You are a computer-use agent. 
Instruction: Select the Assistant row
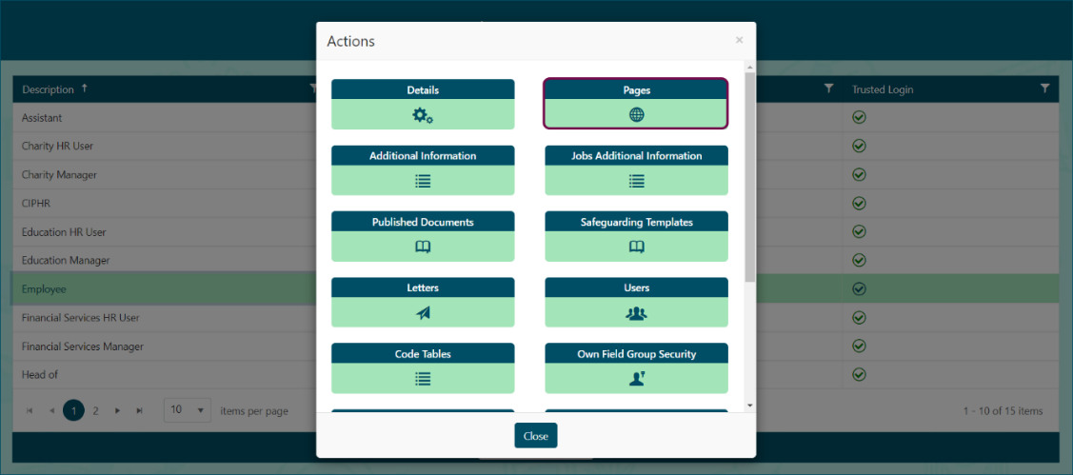click(x=536, y=118)
